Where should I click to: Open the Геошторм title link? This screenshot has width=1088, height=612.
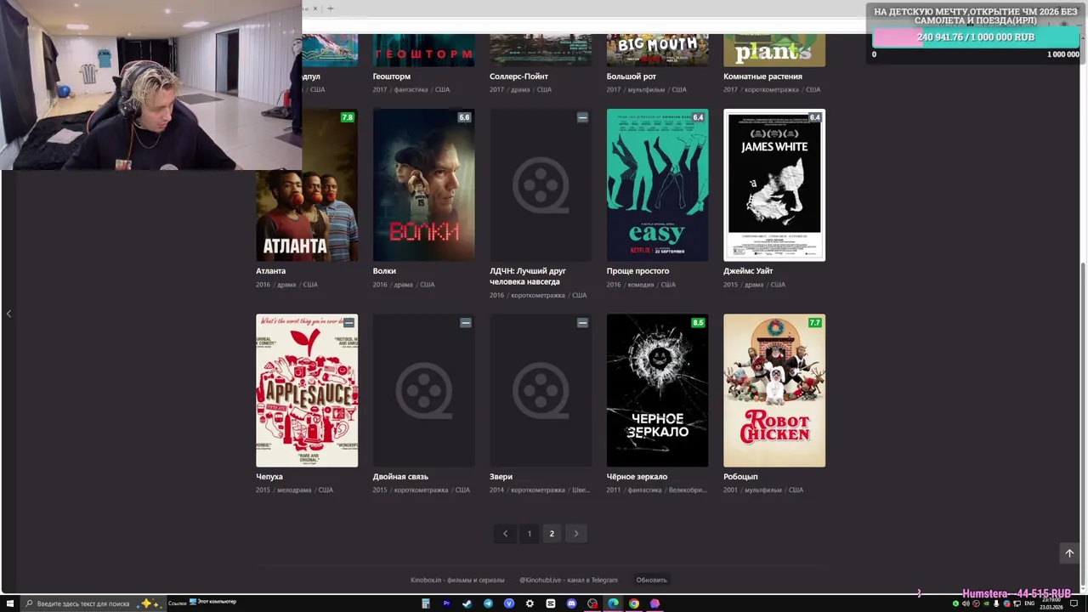pyautogui.click(x=391, y=76)
